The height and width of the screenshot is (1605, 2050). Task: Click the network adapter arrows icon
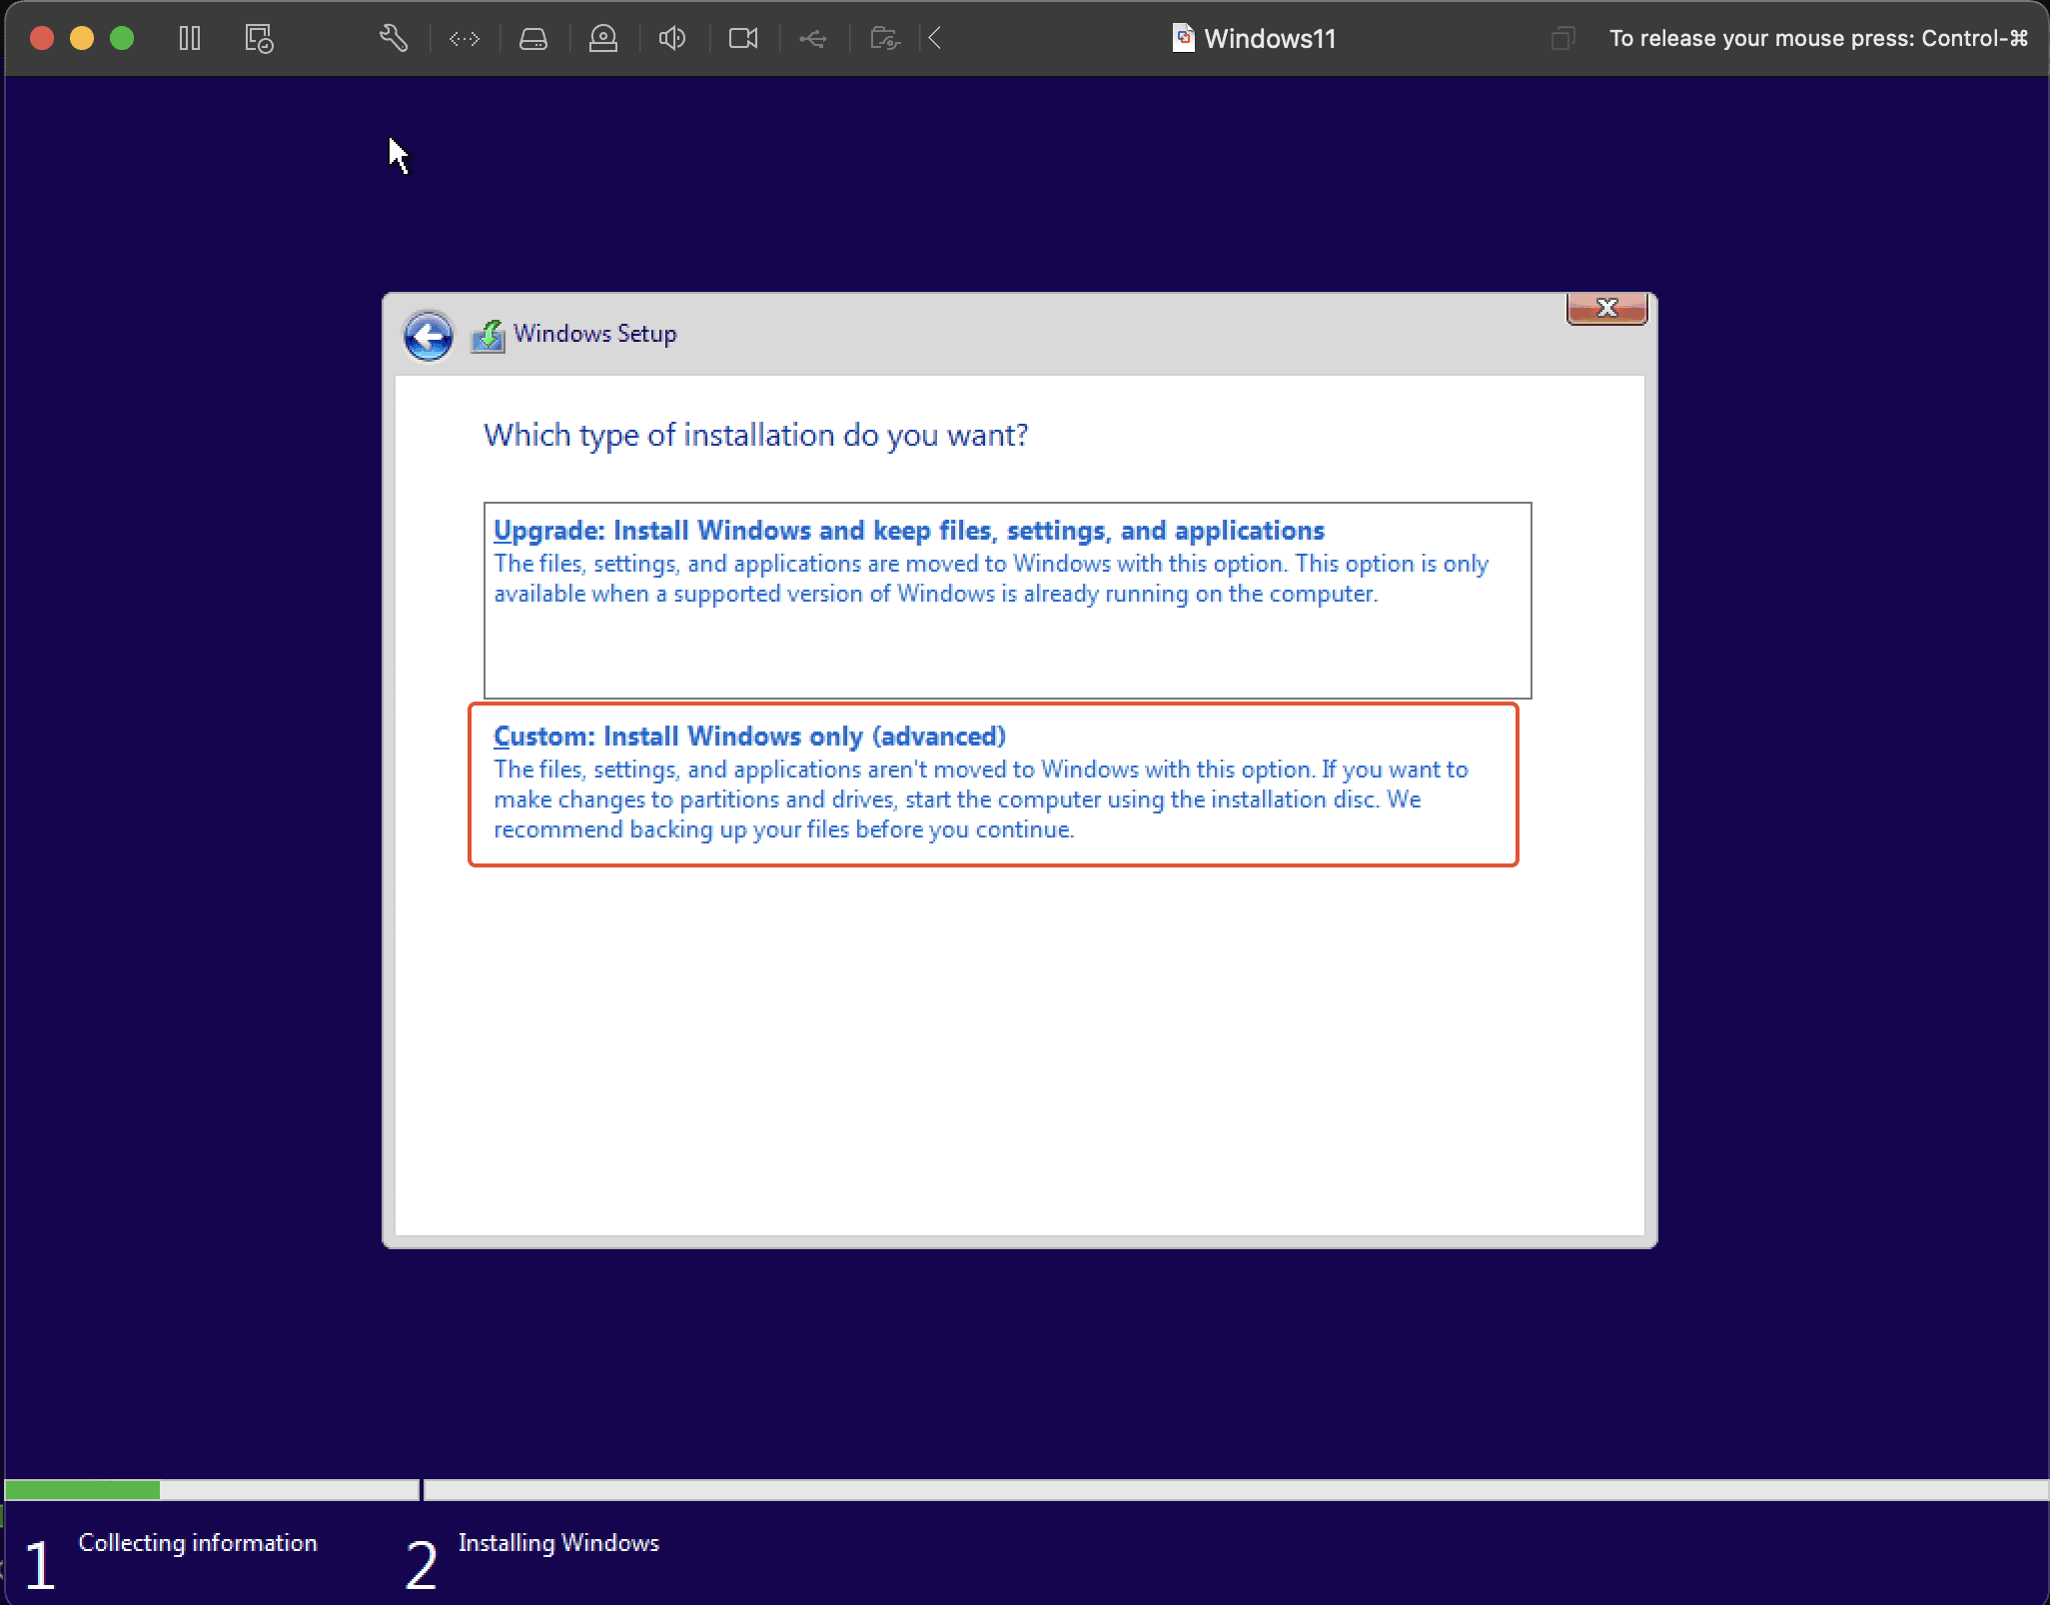464,39
